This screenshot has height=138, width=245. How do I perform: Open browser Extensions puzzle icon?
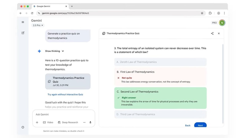(x=210, y=13)
